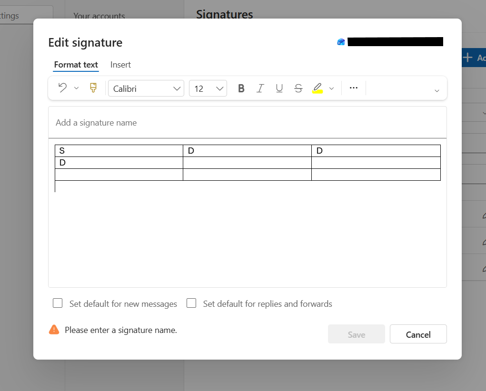Image resolution: width=486 pixels, height=391 pixels.
Task: Click the Save button
Action: point(357,334)
